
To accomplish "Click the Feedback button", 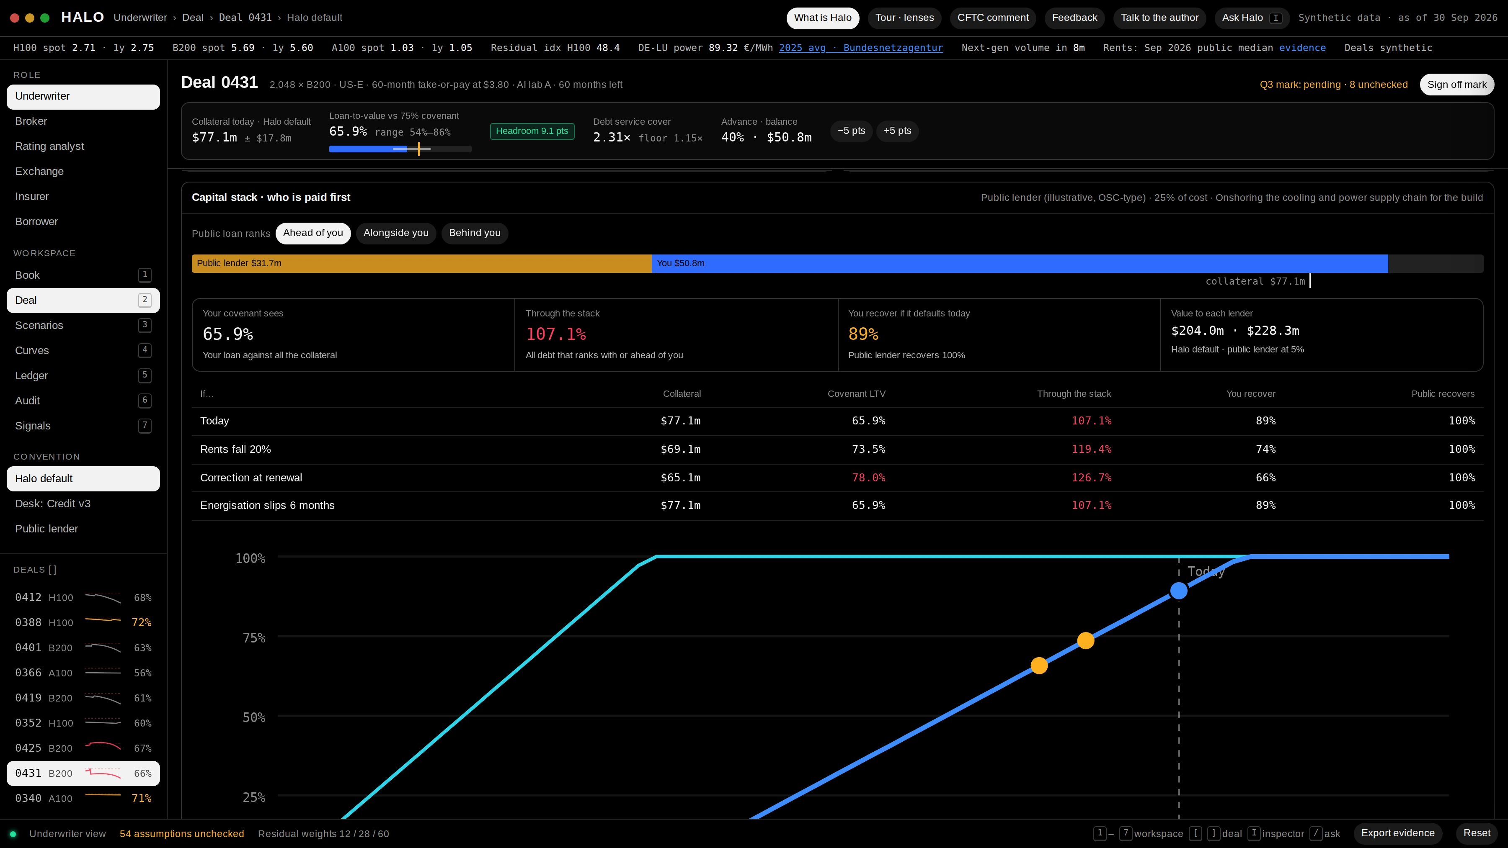I will coord(1074,18).
